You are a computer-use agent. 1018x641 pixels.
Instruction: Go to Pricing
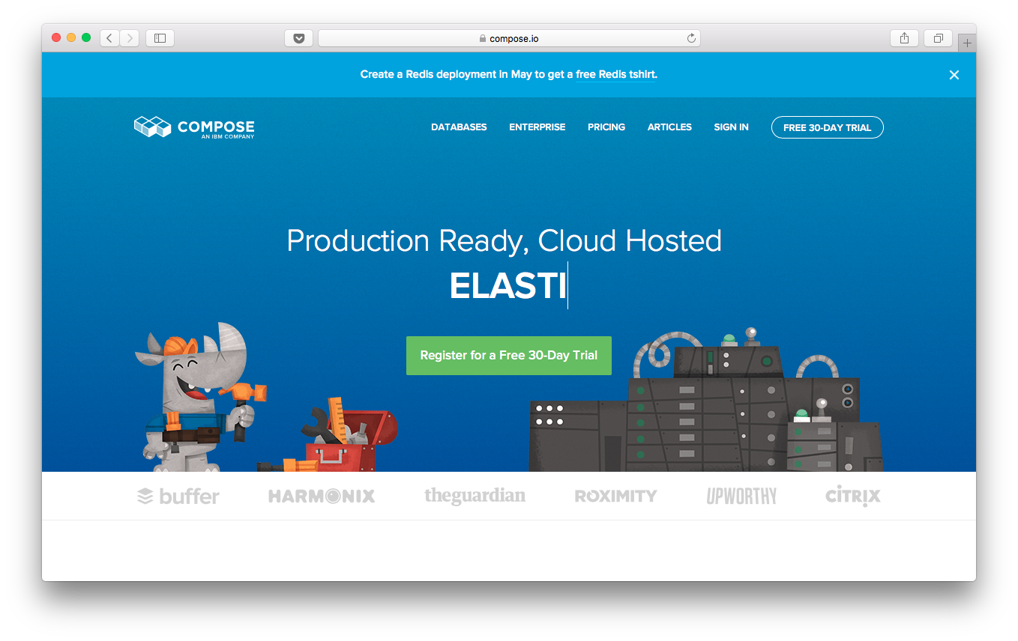[x=606, y=127]
